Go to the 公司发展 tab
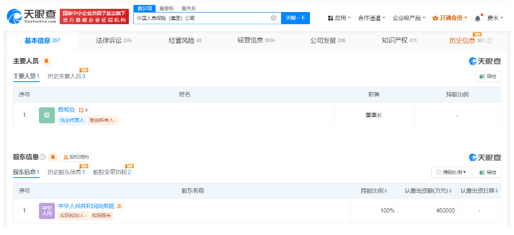This screenshot has height=235, width=514. point(328,41)
